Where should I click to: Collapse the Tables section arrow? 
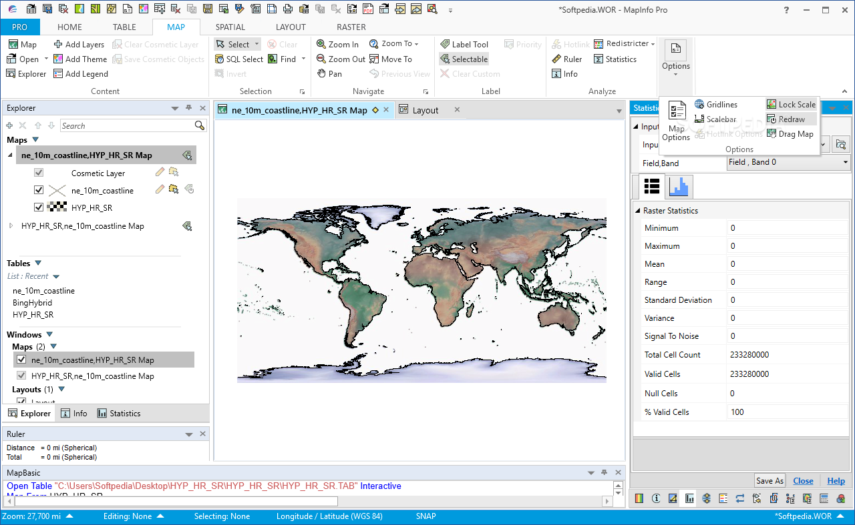tap(38, 264)
